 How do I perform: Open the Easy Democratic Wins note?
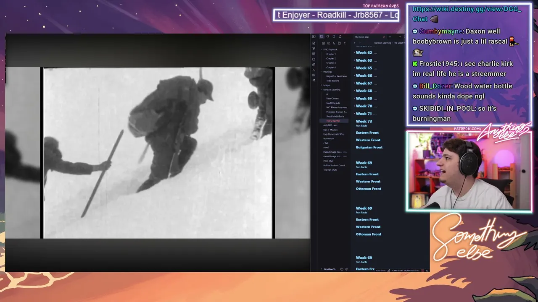click(x=334, y=134)
